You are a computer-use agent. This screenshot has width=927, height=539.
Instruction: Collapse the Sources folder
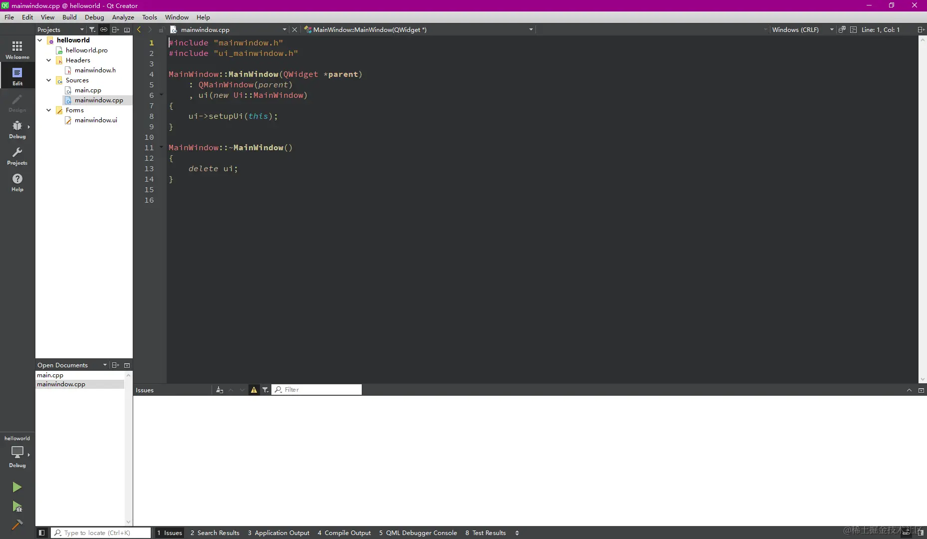click(49, 80)
